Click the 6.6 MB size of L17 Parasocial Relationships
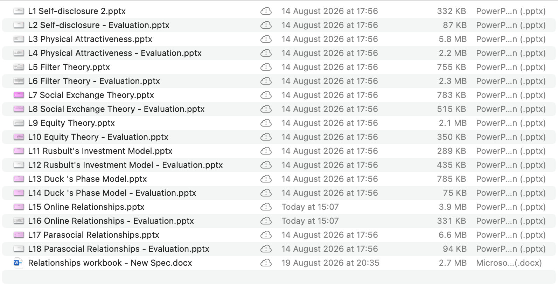This screenshot has height=286, width=558. tap(452, 235)
